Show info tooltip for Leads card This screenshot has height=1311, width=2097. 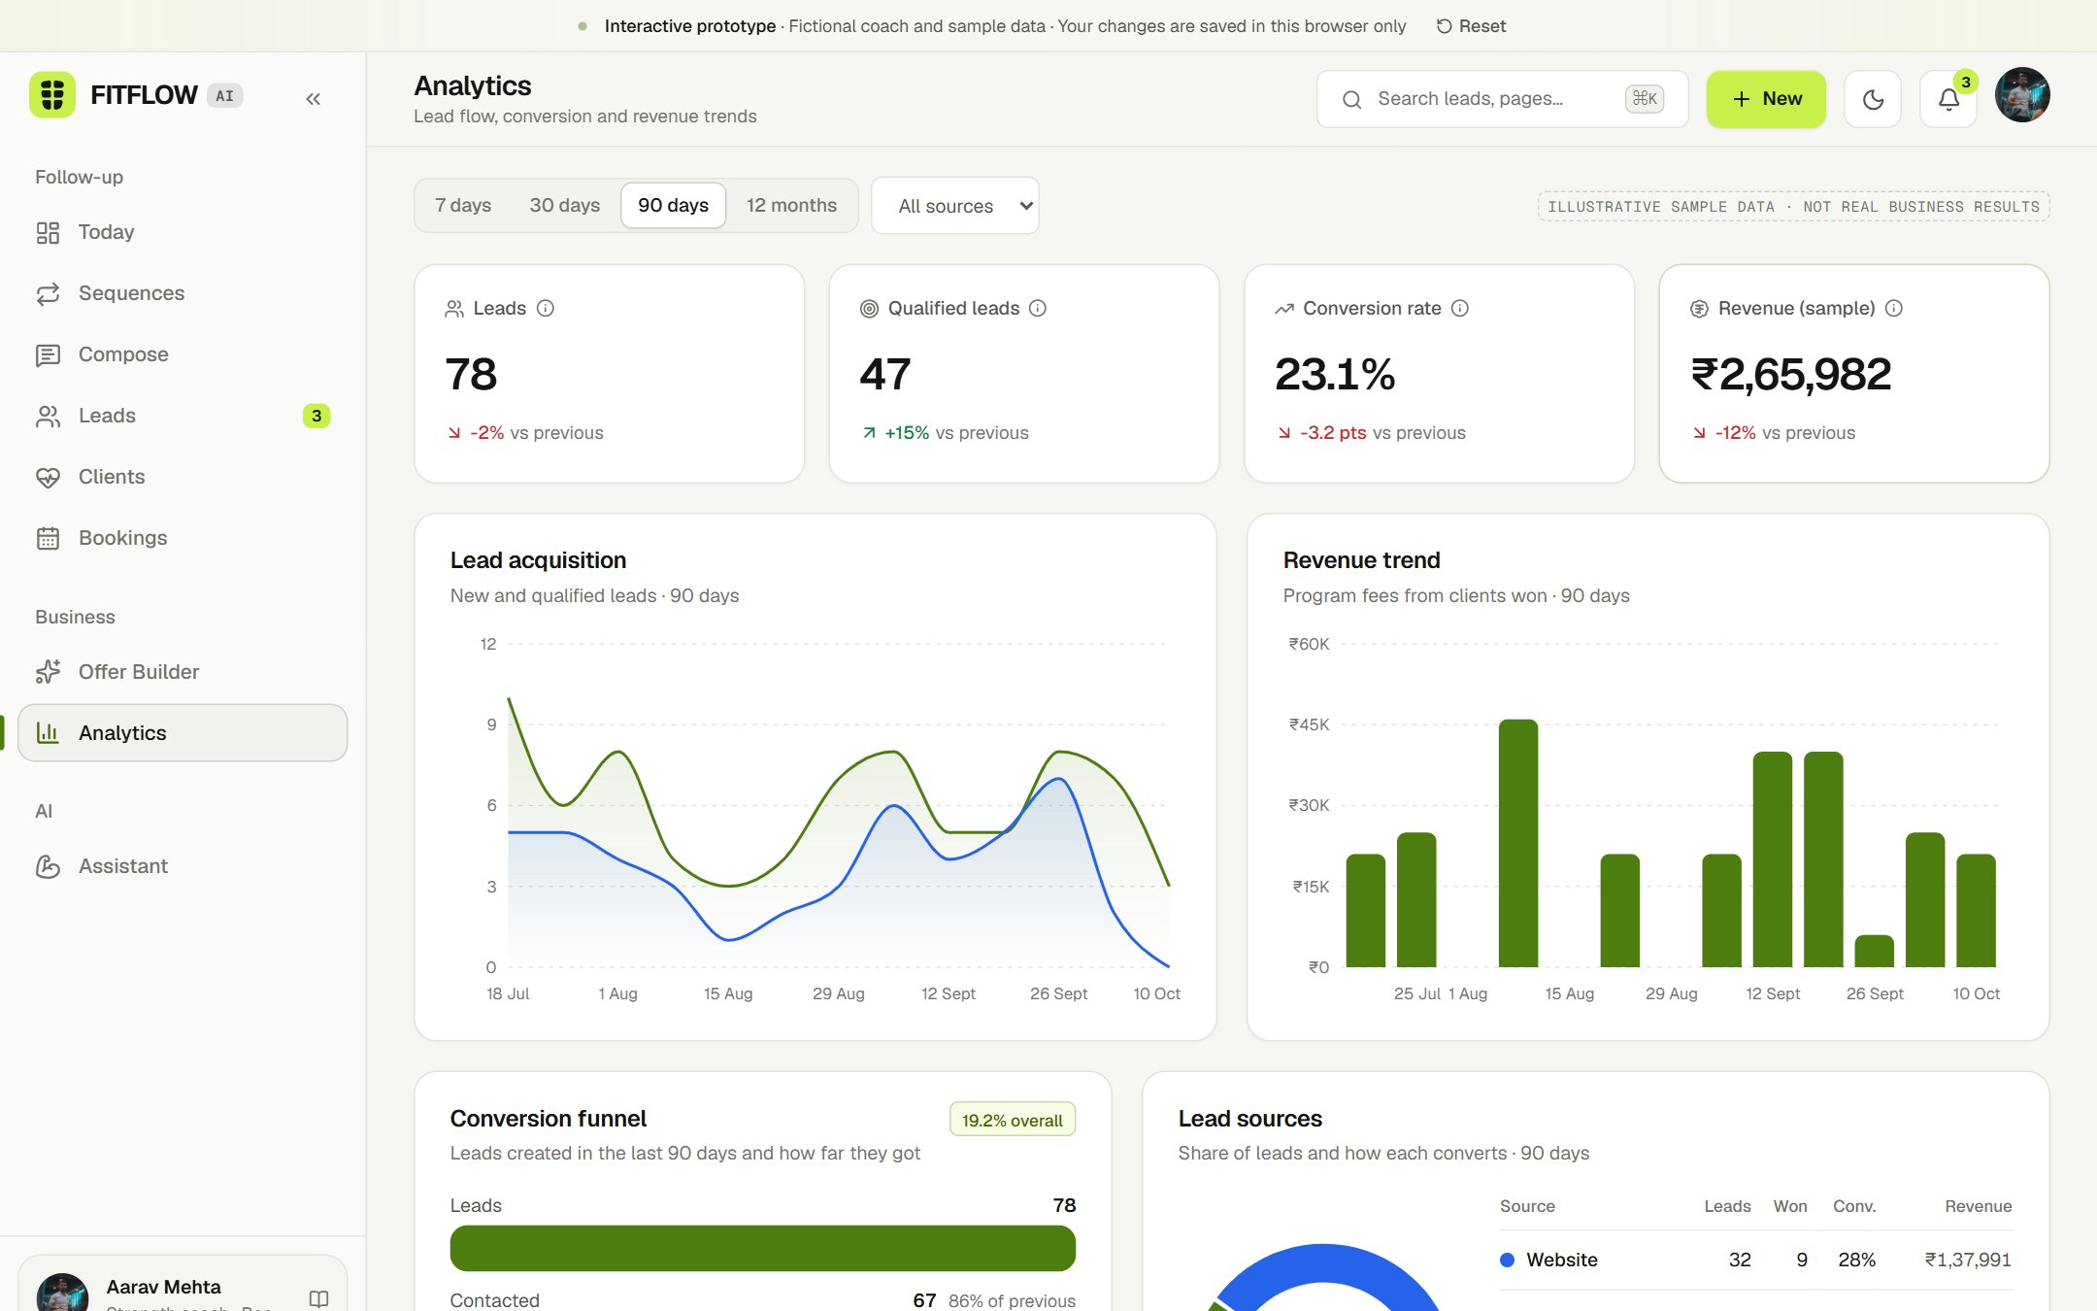[546, 308]
